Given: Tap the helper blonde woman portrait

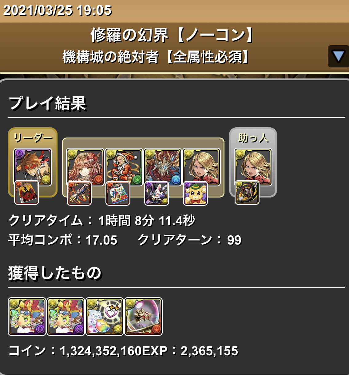Looking at the screenshot, I should [x=253, y=167].
